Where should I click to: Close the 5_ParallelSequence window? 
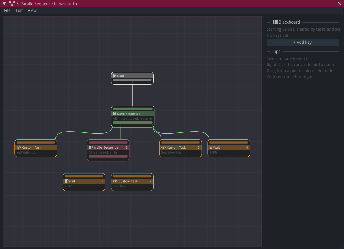(x=340, y=4)
